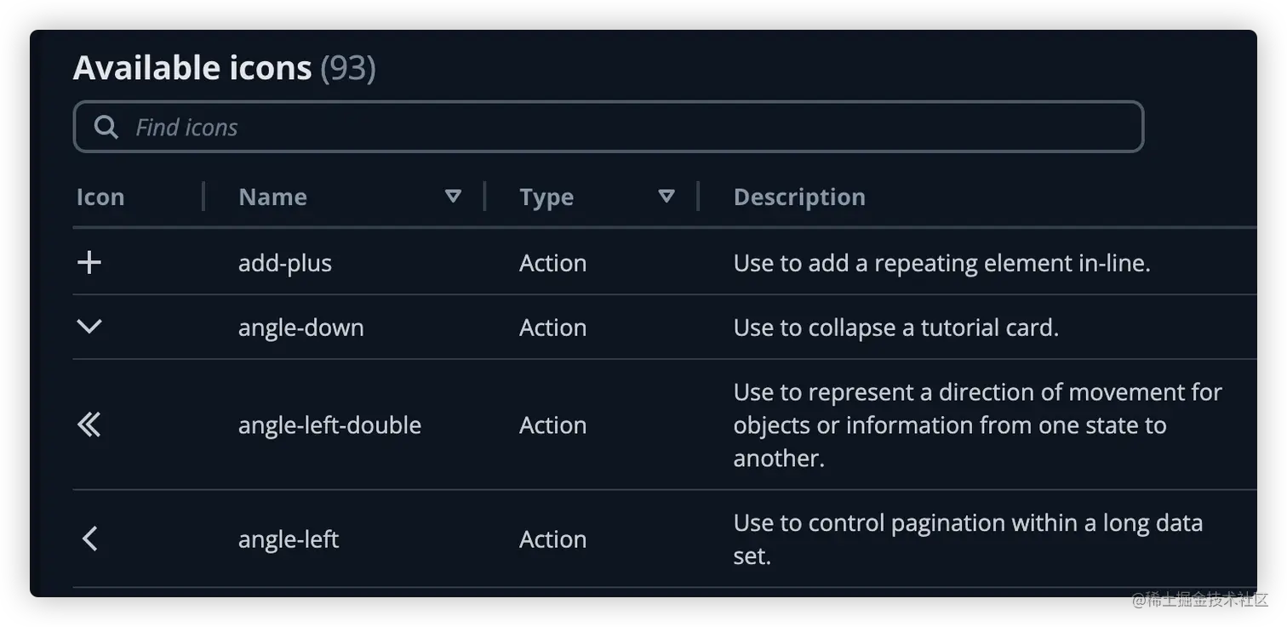
Task: Click the angle-left-double icon
Action: 89,425
